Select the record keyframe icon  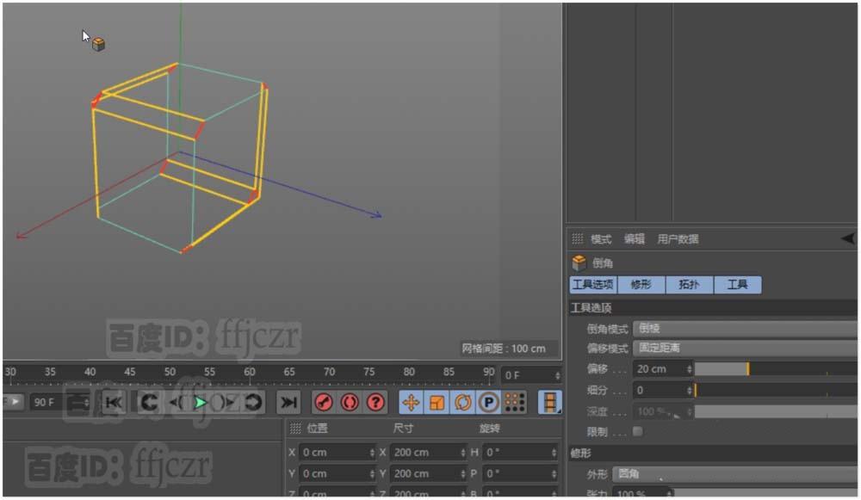click(322, 402)
